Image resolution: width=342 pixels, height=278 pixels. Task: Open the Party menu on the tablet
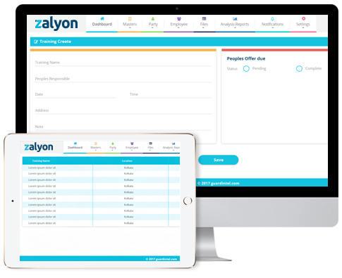click(113, 147)
